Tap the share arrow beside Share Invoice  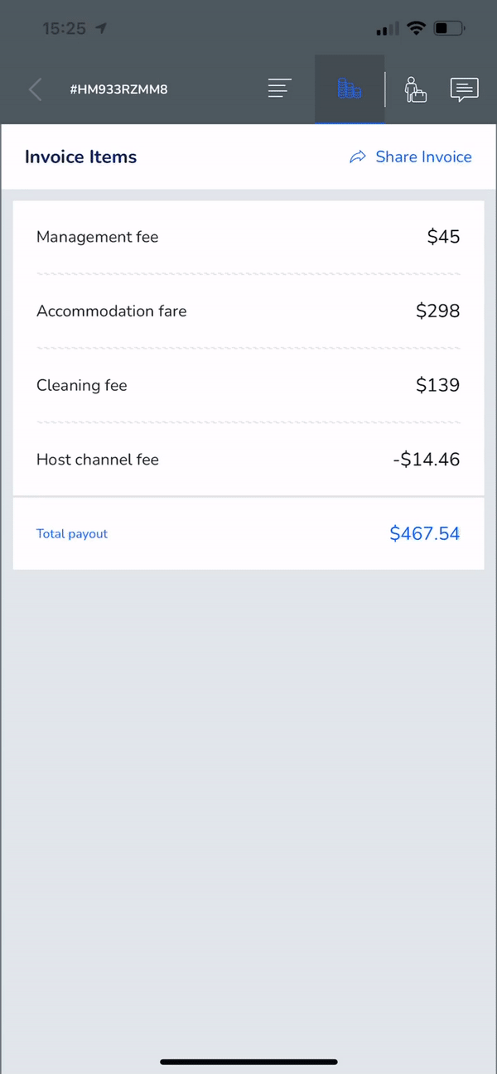pyautogui.click(x=358, y=157)
